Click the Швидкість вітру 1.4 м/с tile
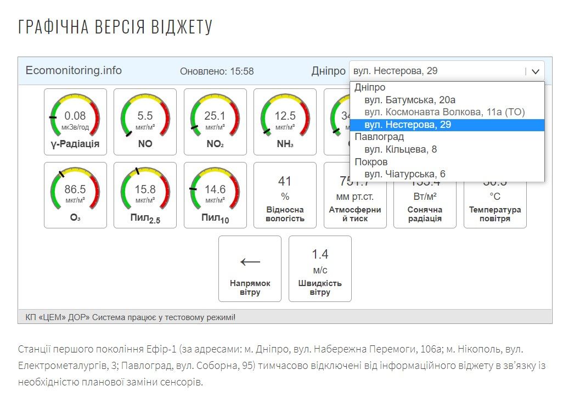This screenshot has height=403, width=580. click(x=320, y=268)
